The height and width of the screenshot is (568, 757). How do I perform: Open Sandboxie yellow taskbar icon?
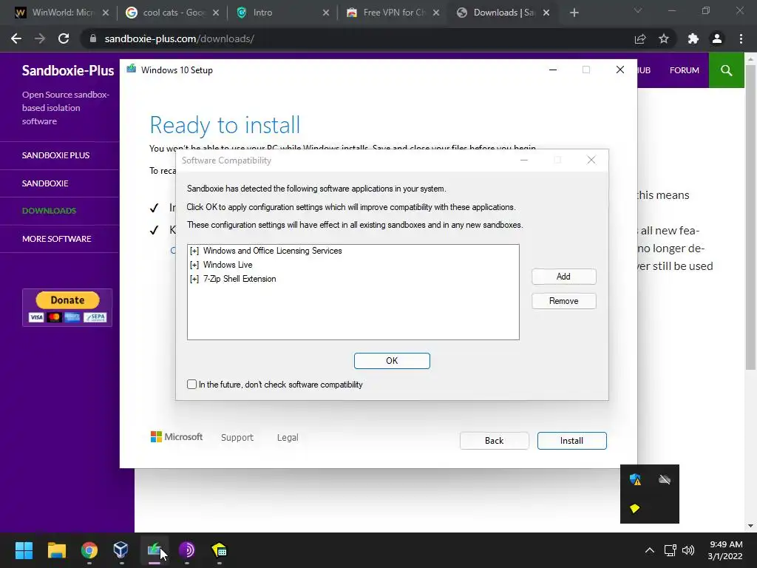219,550
